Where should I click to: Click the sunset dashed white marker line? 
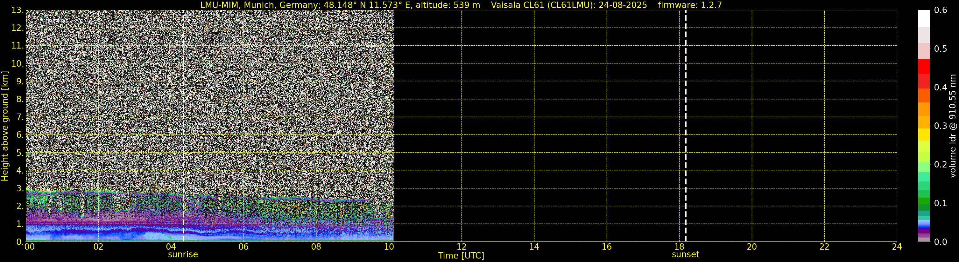686,126
